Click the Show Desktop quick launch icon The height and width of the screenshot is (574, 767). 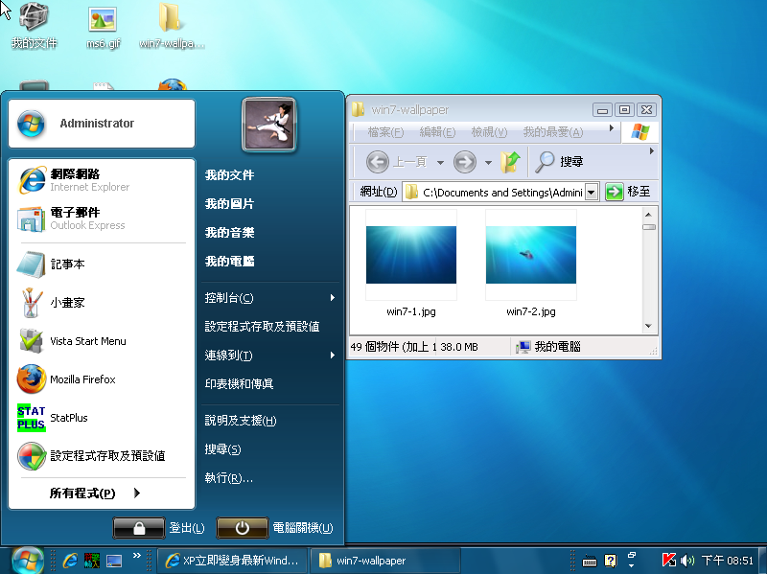(114, 561)
